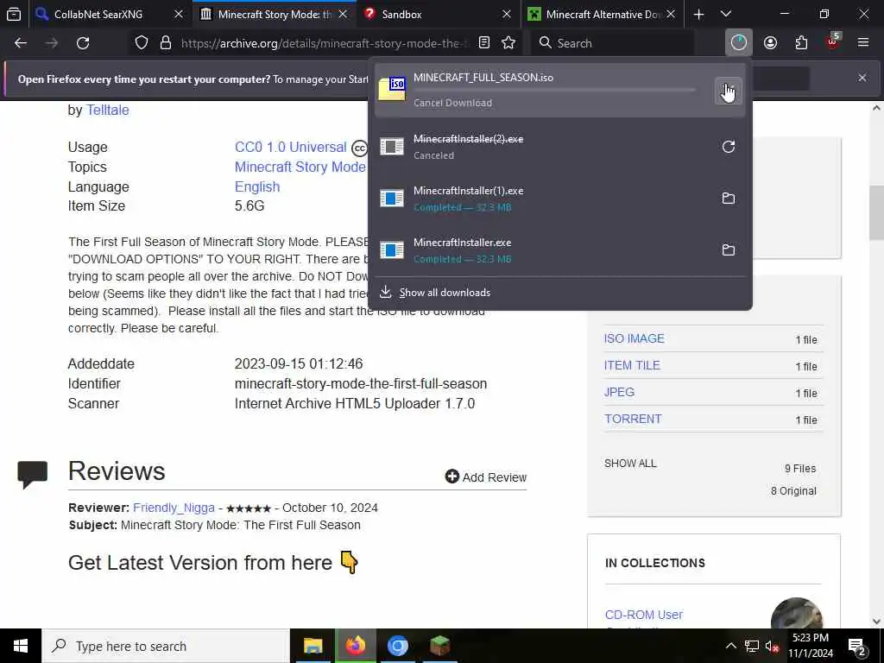List all tabs dropdown
Image resolution: width=884 pixels, height=663 pixels.
726,14
